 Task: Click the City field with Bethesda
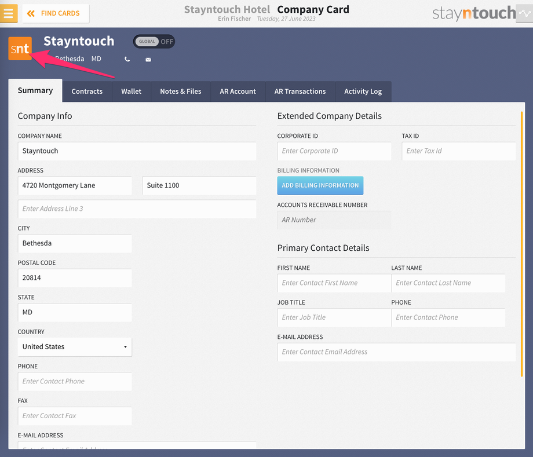pos(75,243)
